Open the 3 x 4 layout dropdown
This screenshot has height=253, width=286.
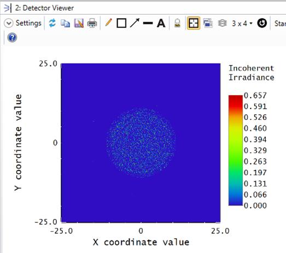click(242, 24)
